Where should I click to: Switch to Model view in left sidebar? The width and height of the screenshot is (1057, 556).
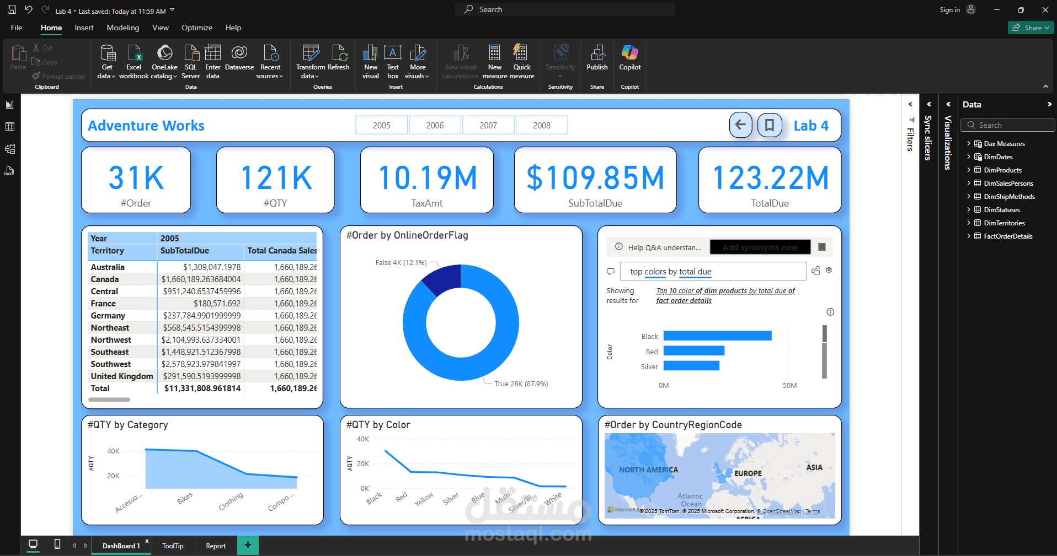click(x=10, y=149)
